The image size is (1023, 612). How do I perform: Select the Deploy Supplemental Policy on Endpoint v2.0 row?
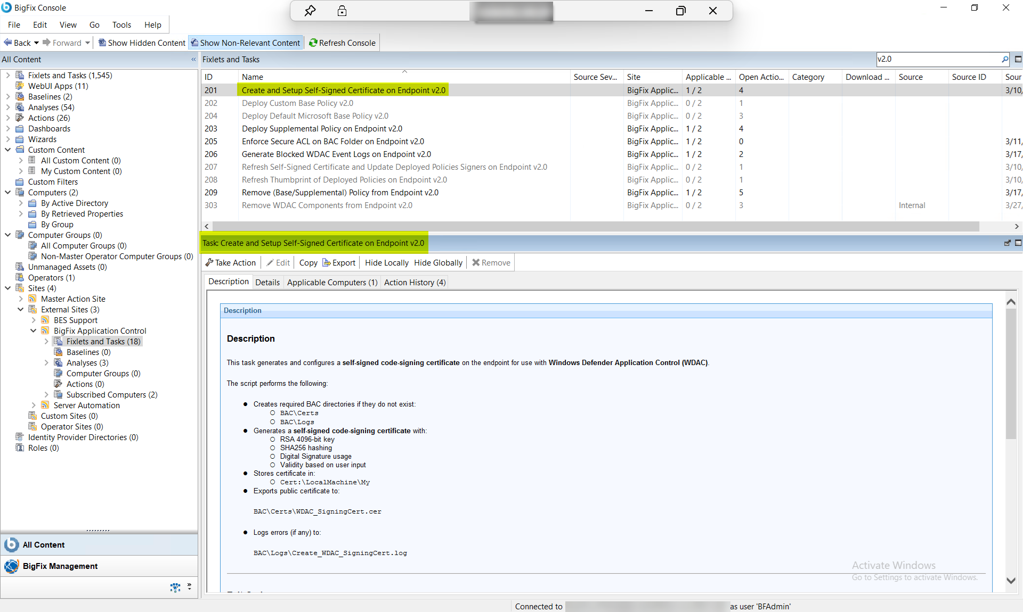322,128
